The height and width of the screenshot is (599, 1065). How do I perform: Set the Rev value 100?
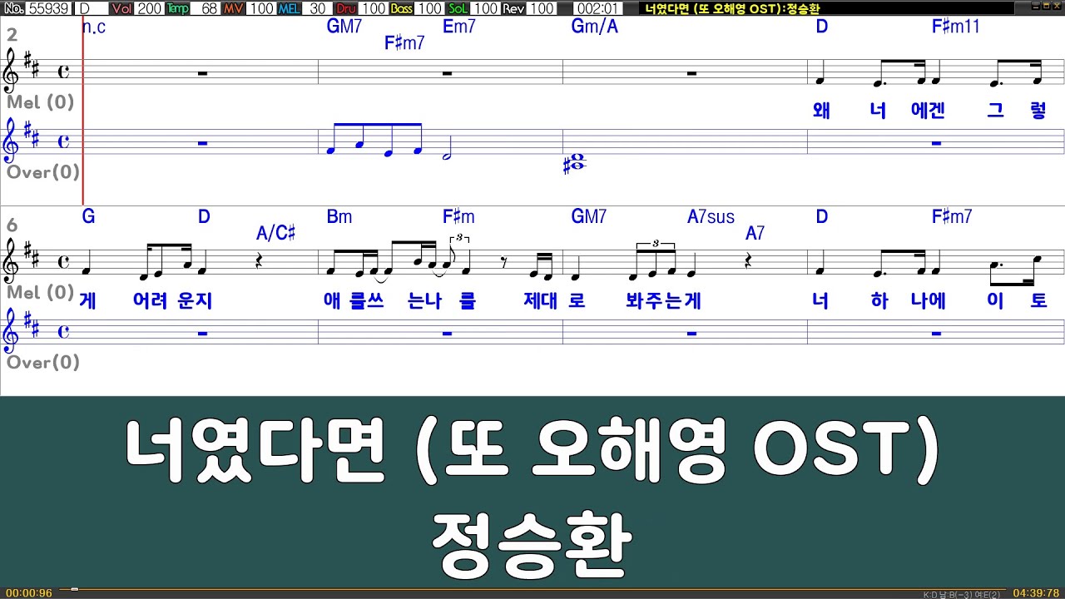point(542,8)
